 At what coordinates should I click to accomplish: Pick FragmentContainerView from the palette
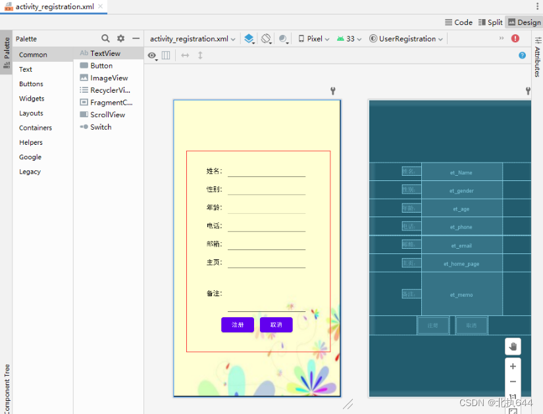click(x=109, y=103)
